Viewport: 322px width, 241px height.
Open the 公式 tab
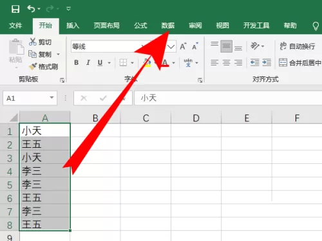click(140, 26)
